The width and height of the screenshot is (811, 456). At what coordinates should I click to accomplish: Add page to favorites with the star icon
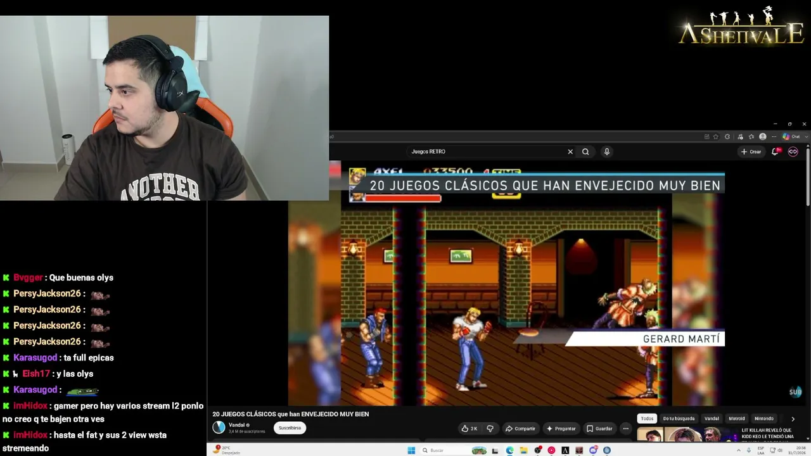point(716,137)
